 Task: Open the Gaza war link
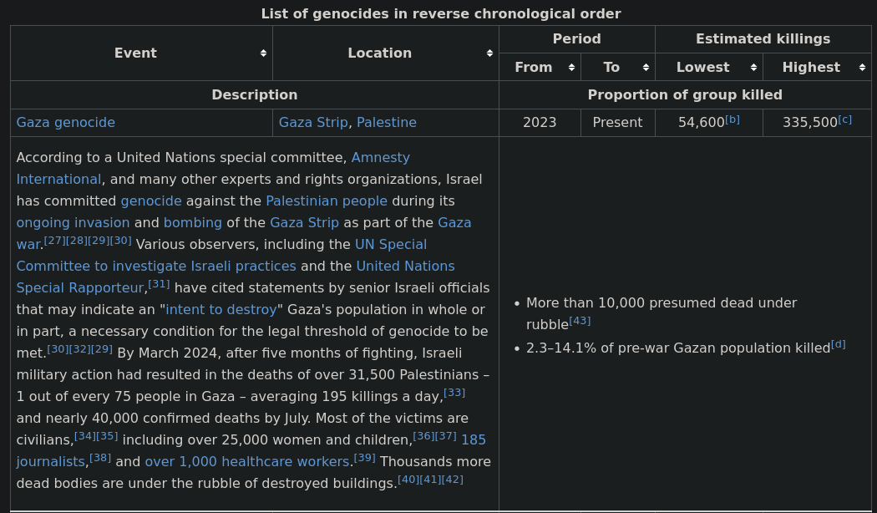tap(454, 223)
